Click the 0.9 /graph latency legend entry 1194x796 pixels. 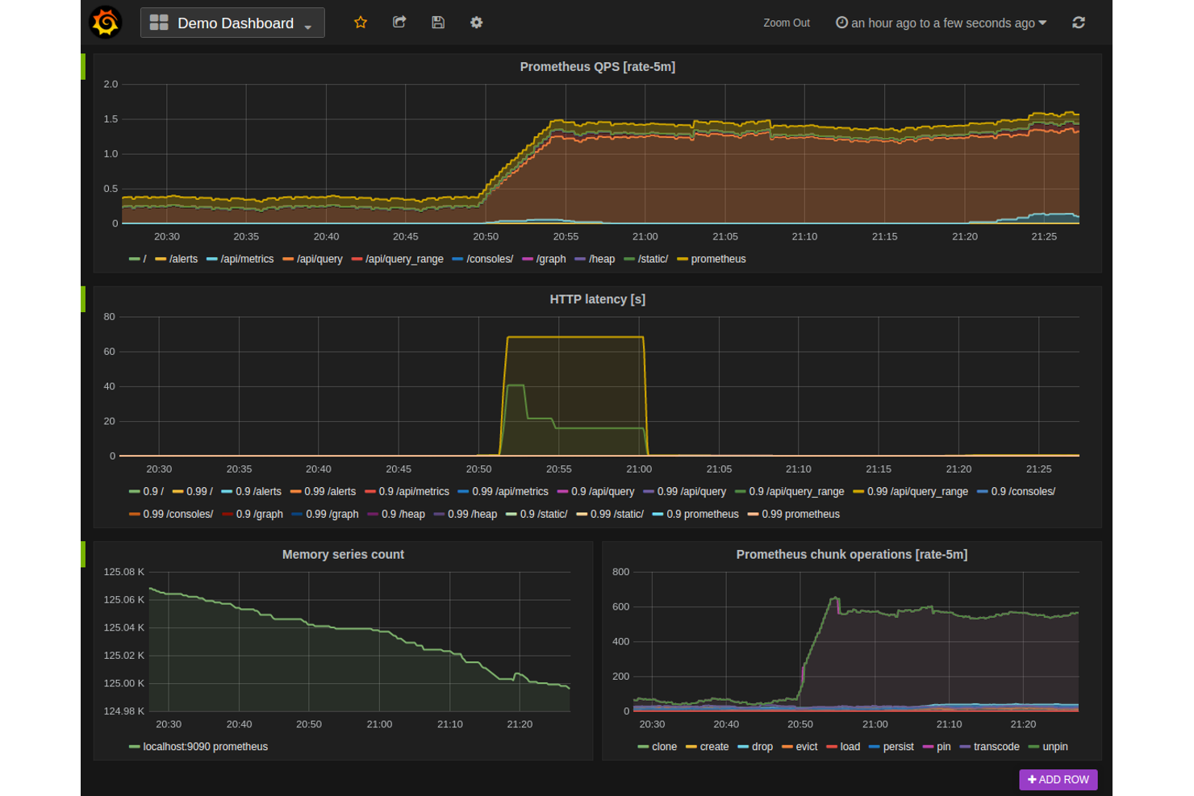[x=259, y=514]
